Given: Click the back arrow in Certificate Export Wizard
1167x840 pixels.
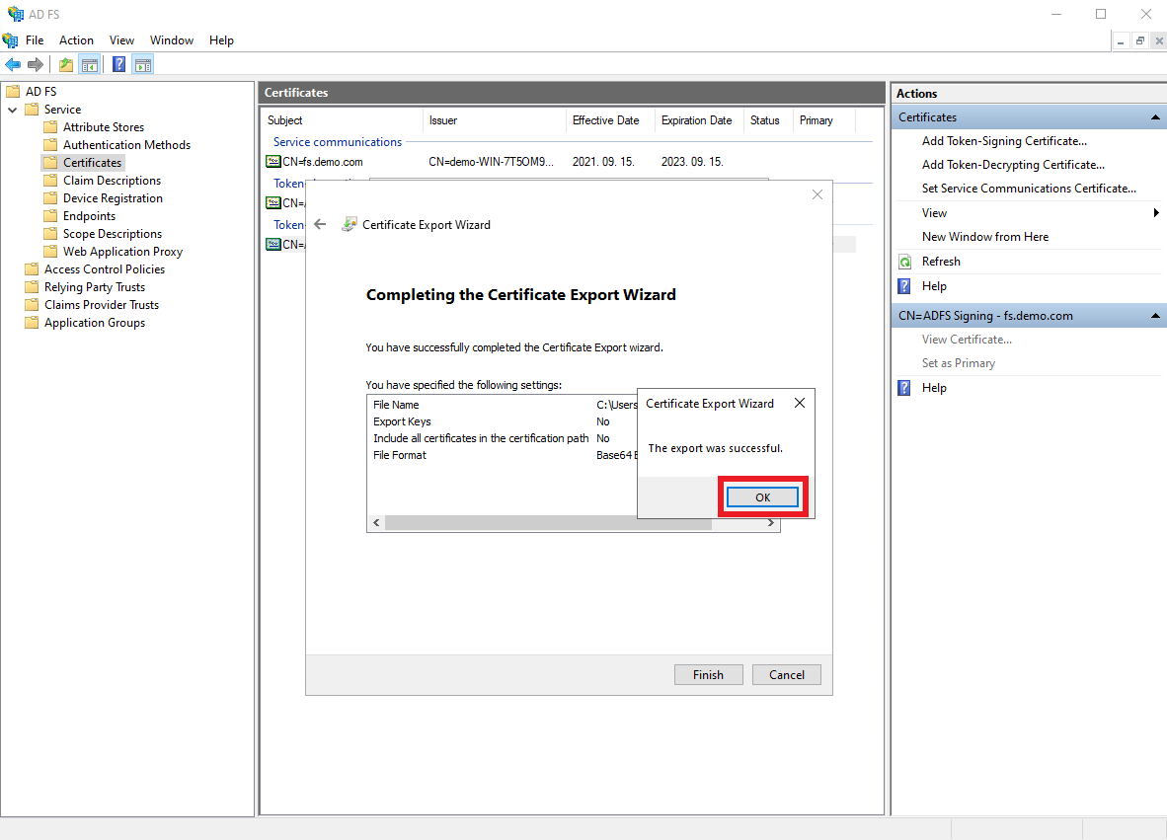Looking at the screenshot, I should pyautogui.click(x=320, y=224).
